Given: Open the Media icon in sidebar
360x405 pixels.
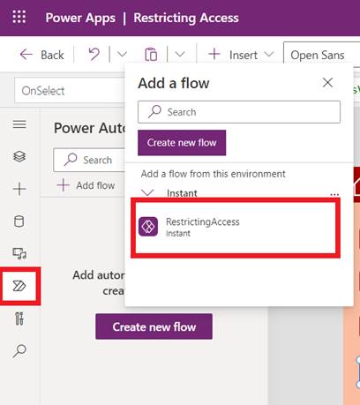Looking at the screenshot, I should click(19, 253).
